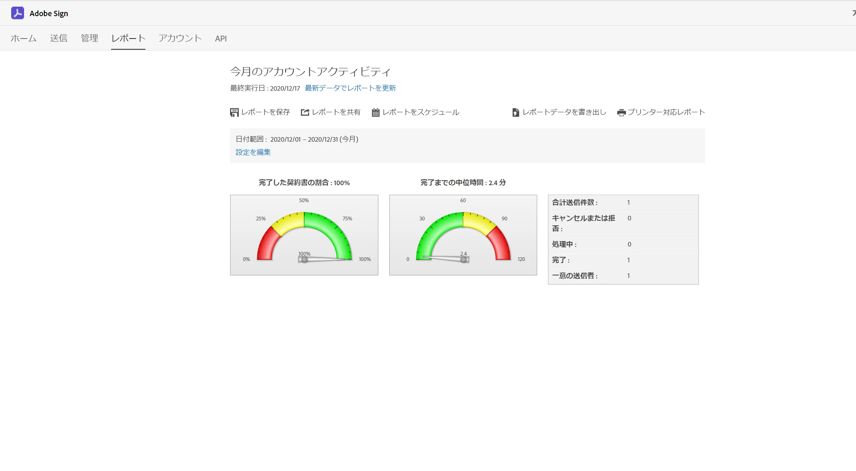Click the 設定を編集 link
Viewport: 856px width, 471px height.
[x=253, y=152]
